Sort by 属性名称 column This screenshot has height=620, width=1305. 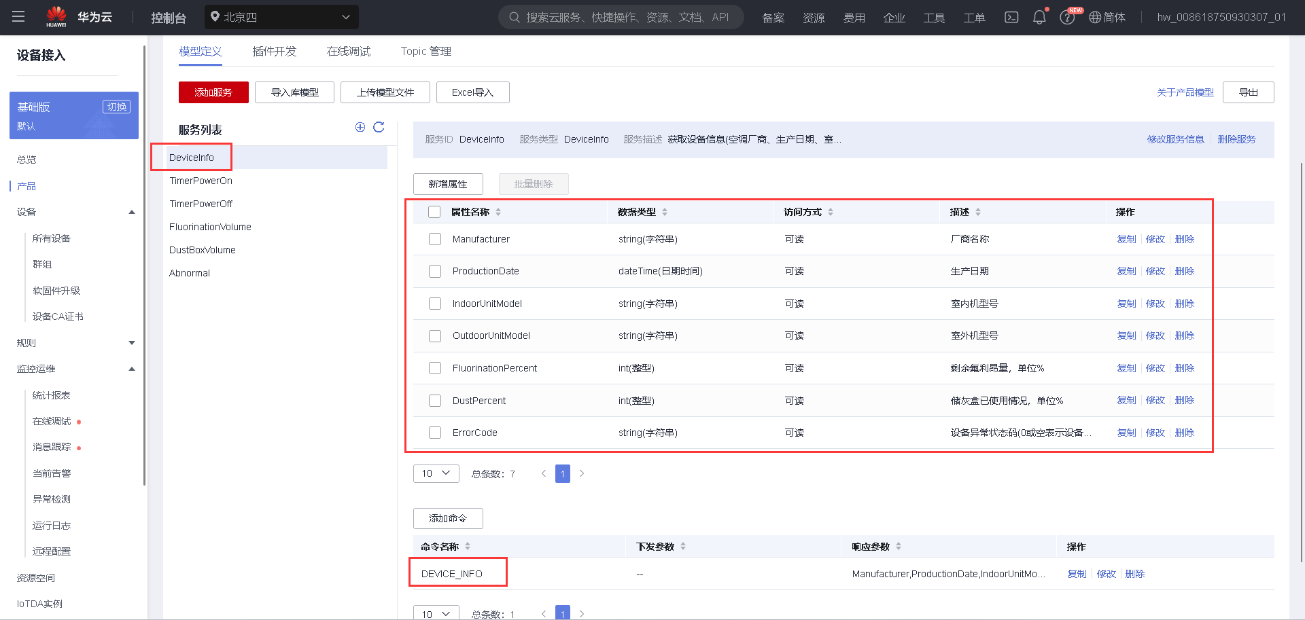[x=498, y=212]
